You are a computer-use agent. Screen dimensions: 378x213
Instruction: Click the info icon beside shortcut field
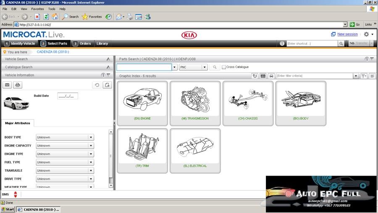pyautogui.click(x=282, y=43)
